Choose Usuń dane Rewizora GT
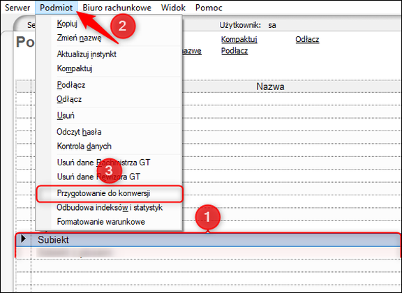Screen dimensions: 402x293 click(109, 177)
